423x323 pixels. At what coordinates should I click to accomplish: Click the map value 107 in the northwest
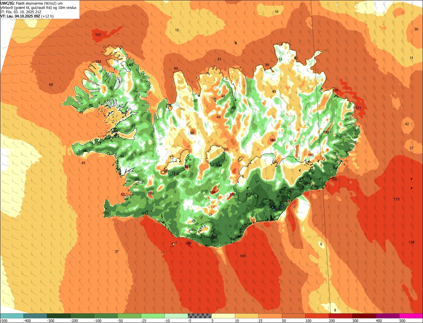[x=98, y=35]
